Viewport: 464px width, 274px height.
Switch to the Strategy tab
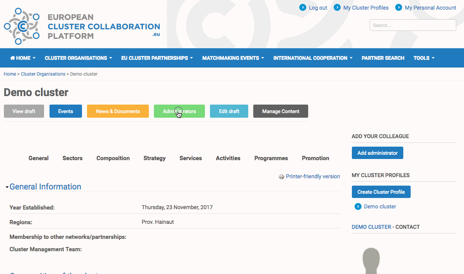[x=155, y=158]
